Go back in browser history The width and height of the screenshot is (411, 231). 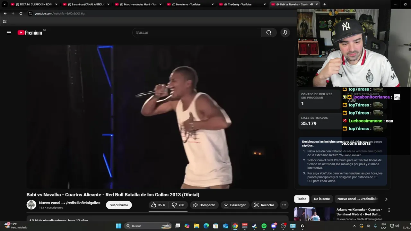coord(5,13)
